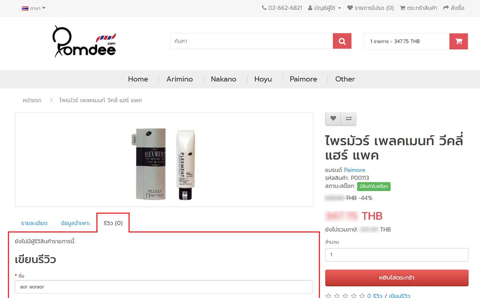Switch to the รายละเอียด tab
The image size is (480, 298).
(34, 223)
